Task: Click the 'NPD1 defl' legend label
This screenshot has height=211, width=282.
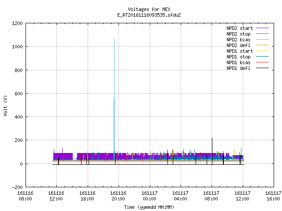Action: pyautogui.click(x=238, y=69)
